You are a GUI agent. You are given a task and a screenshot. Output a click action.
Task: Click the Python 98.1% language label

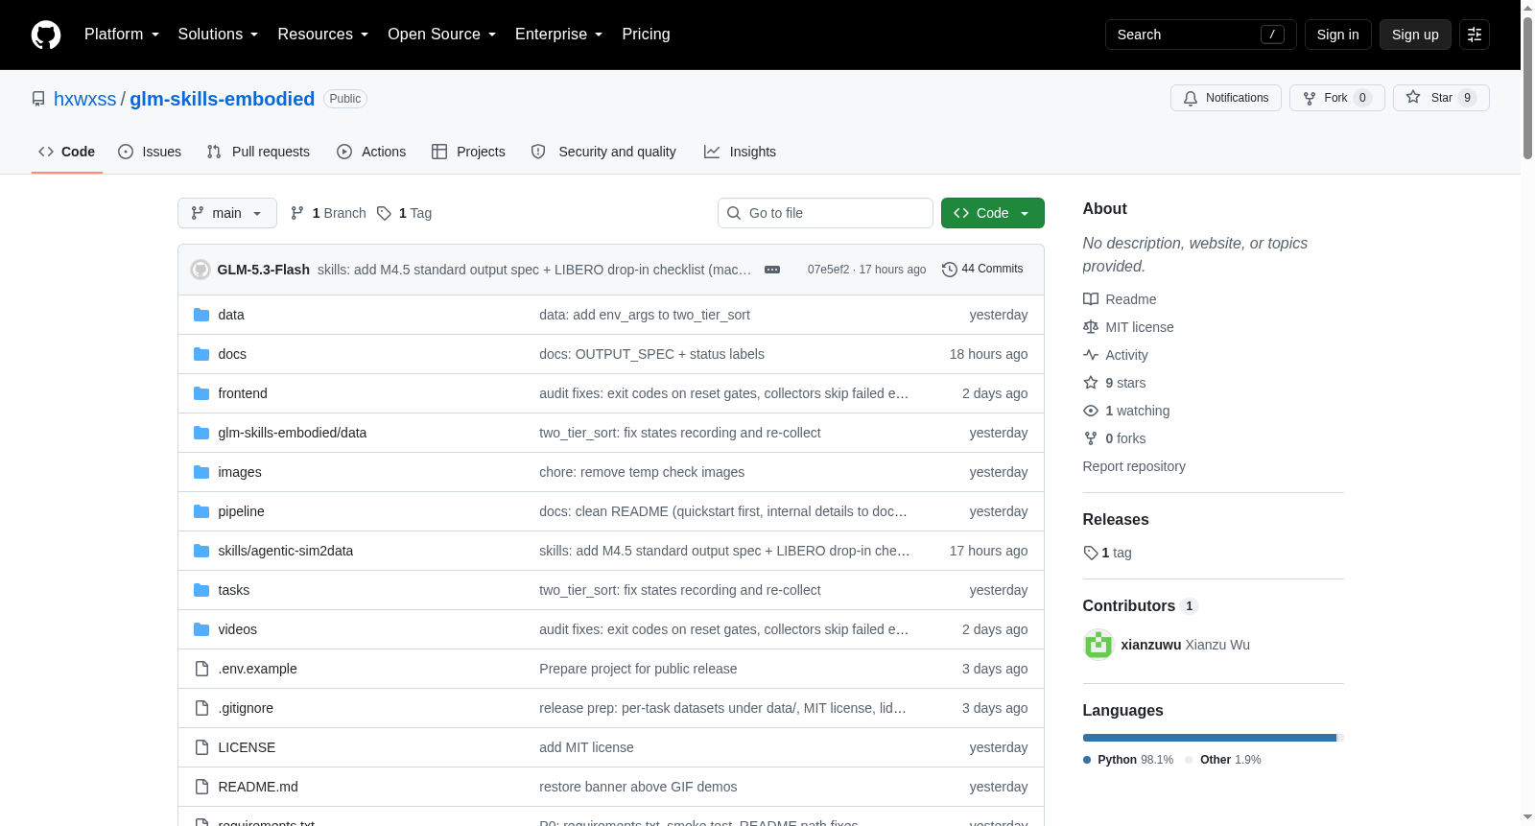point(1128,760)
